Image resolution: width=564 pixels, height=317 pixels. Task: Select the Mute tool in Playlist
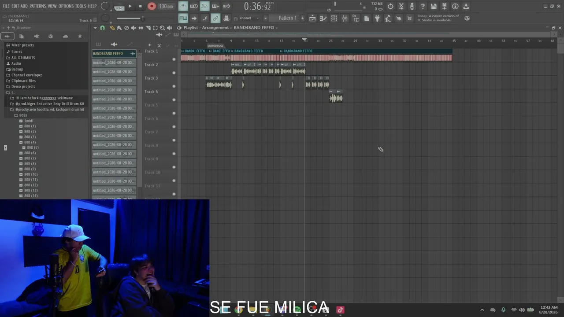[x=134, y=28]
